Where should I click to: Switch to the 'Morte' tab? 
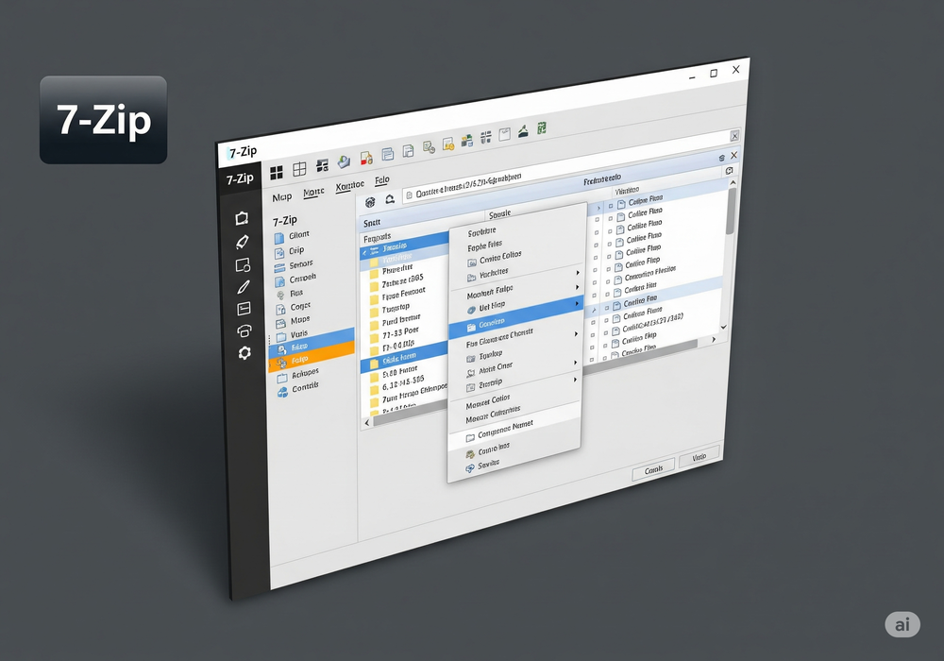pyautogui.click(x=313, y=193)
